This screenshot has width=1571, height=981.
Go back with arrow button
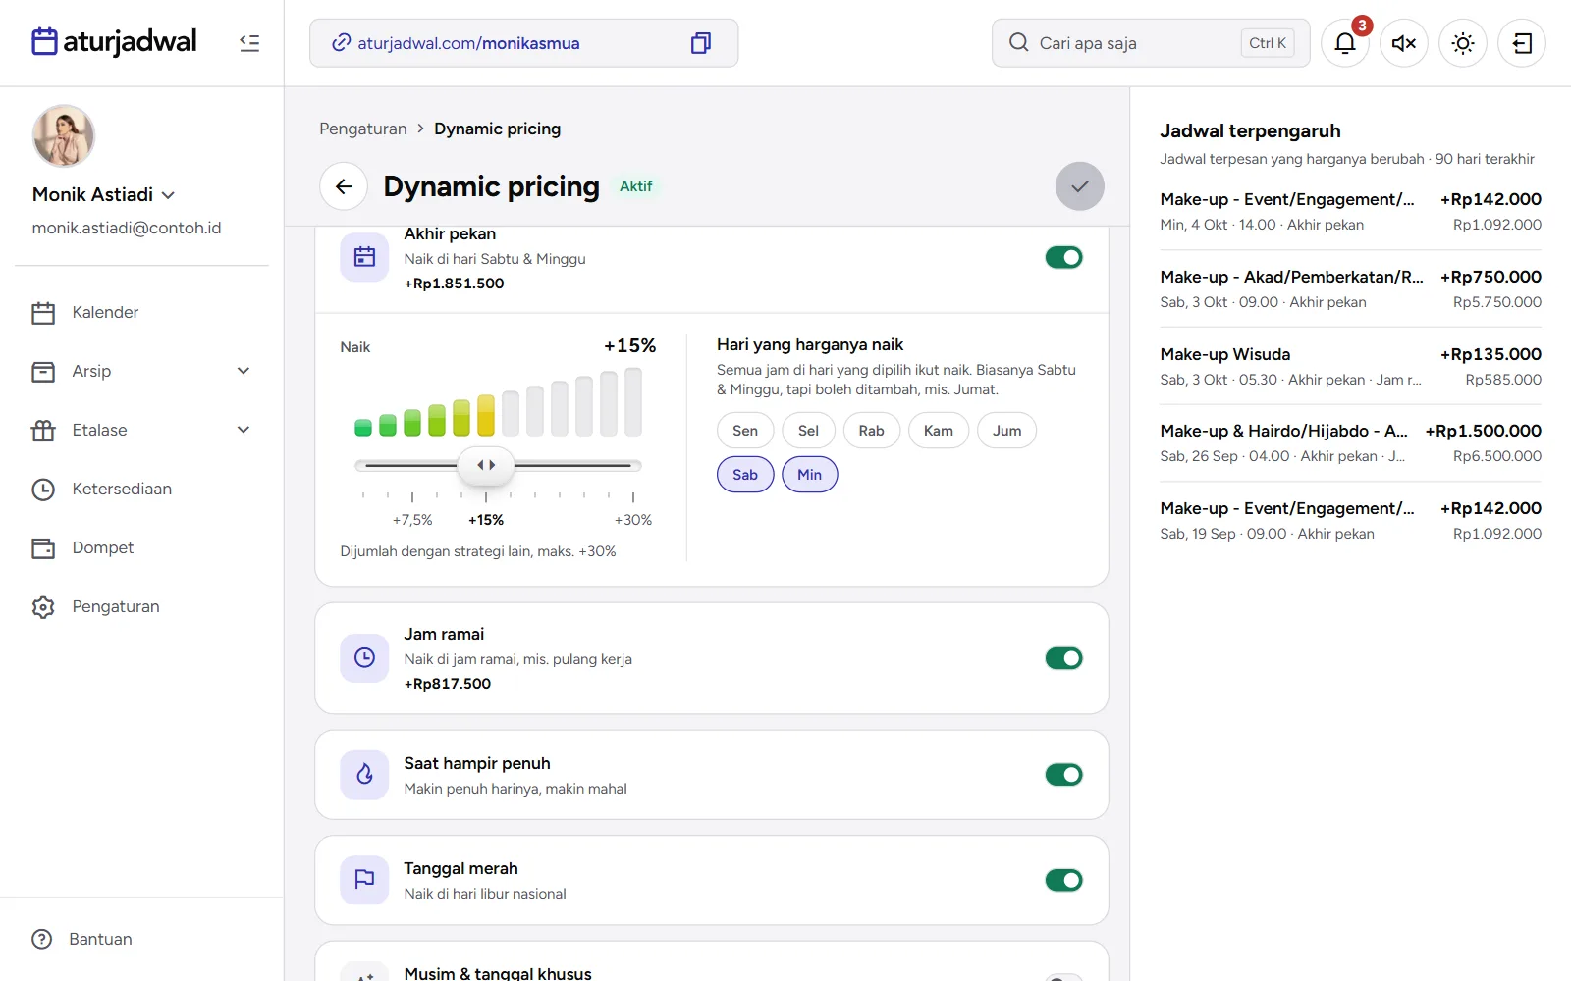pyautogui.click(x=344, y=186)
